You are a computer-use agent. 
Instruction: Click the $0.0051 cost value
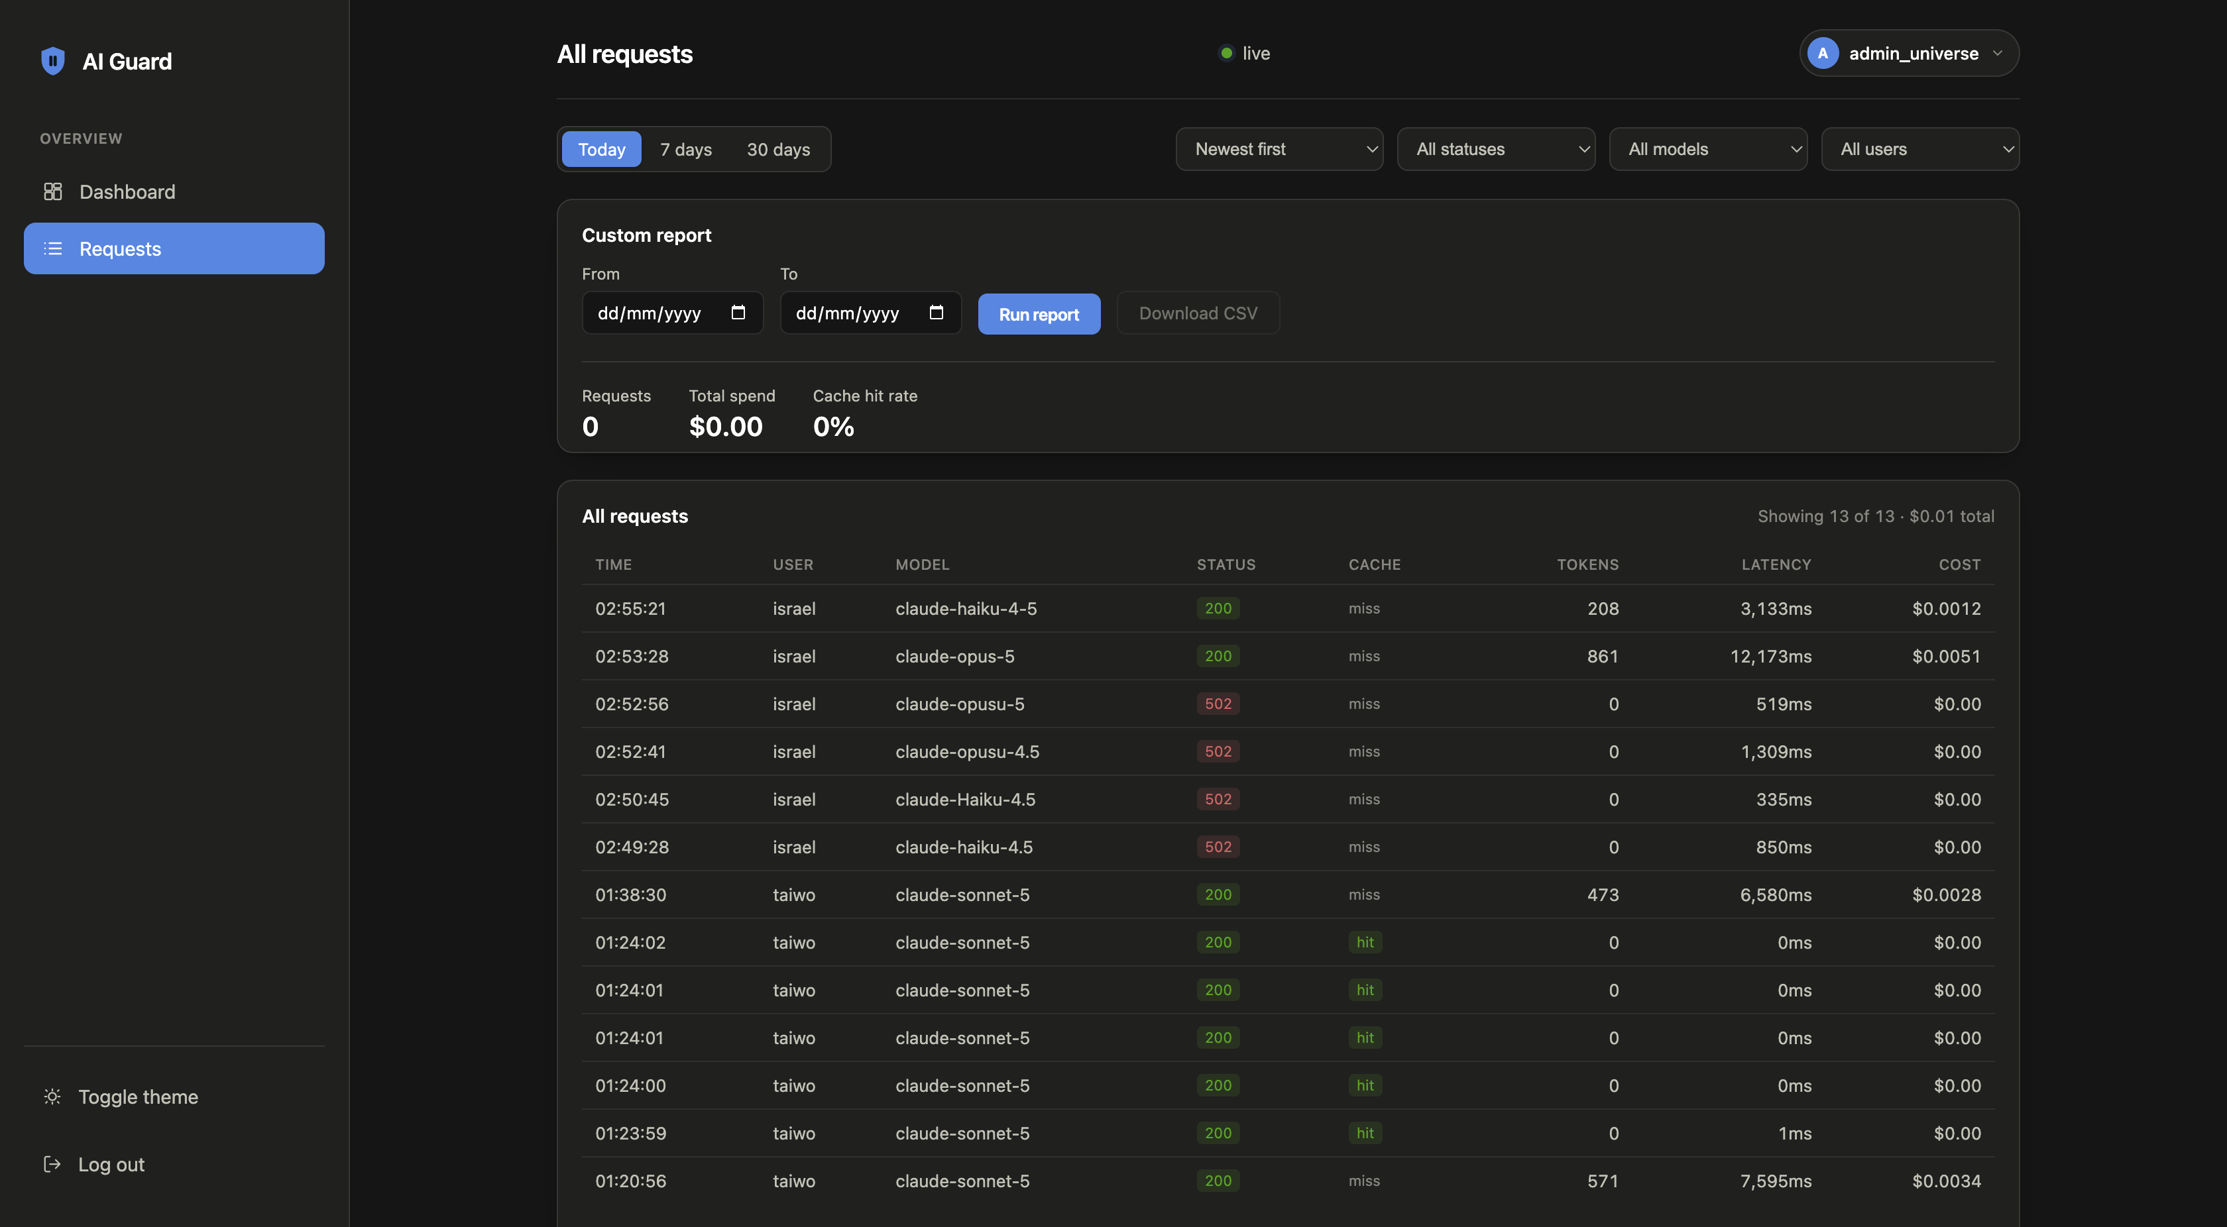[1947, 656]
